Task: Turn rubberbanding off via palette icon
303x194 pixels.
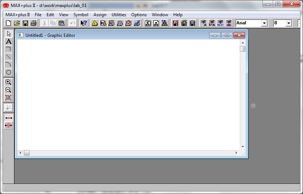Action: coord(8,125)
